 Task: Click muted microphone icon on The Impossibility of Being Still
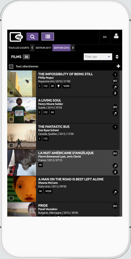(115, 93)
